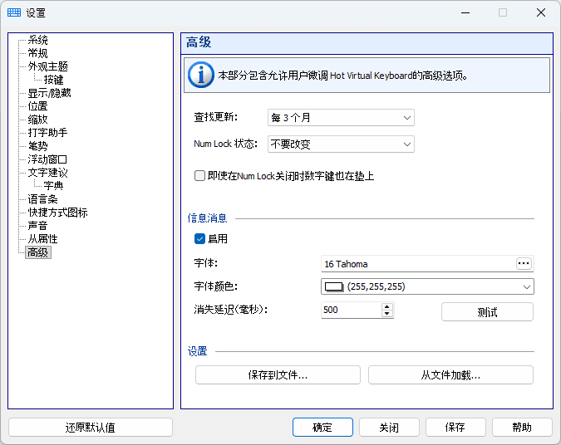Open the Num Lock 状态 dropdown
561x445 pixels.
[x=341, y=144]
